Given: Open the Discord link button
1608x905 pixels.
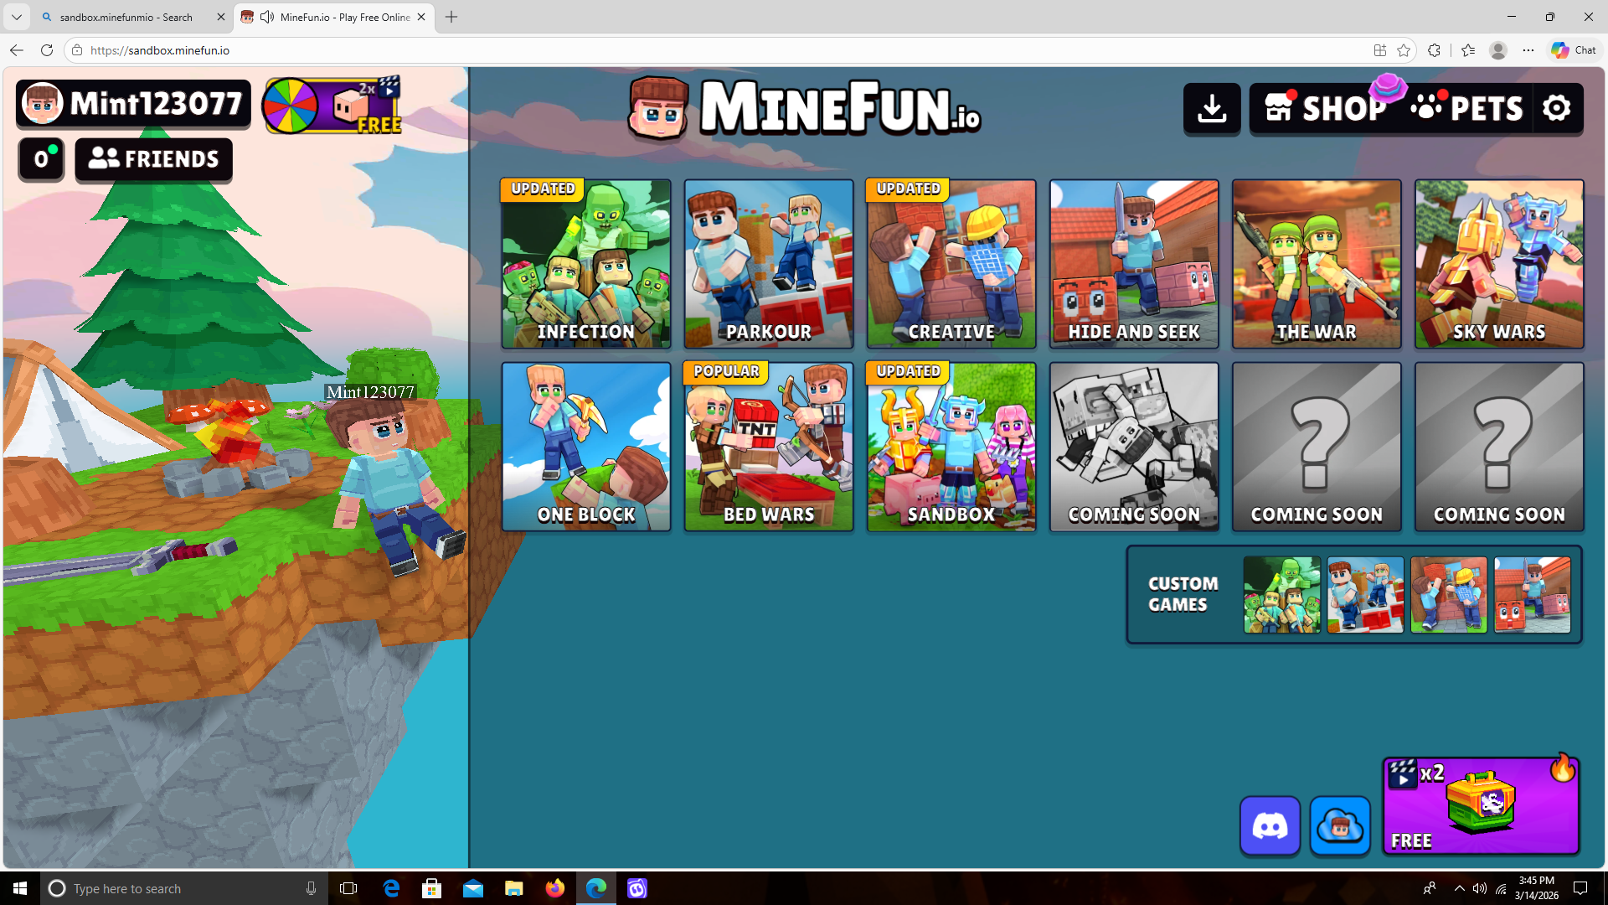Looking at the screenshot, I should point(1270,826).
